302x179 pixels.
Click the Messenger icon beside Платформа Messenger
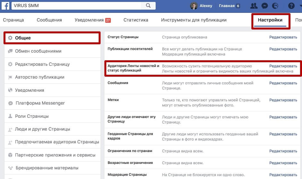tap(10, 103)
